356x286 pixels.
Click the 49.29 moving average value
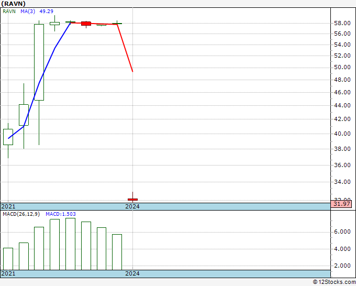tap(46, 12)
